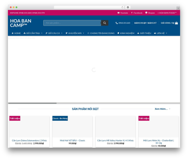This screenshot has width=188, height=159.
Task: Click the Xem thêm link
Action: pos(161,109)
